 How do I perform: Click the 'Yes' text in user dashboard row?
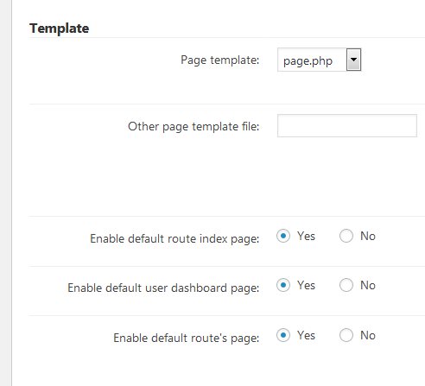306,286
